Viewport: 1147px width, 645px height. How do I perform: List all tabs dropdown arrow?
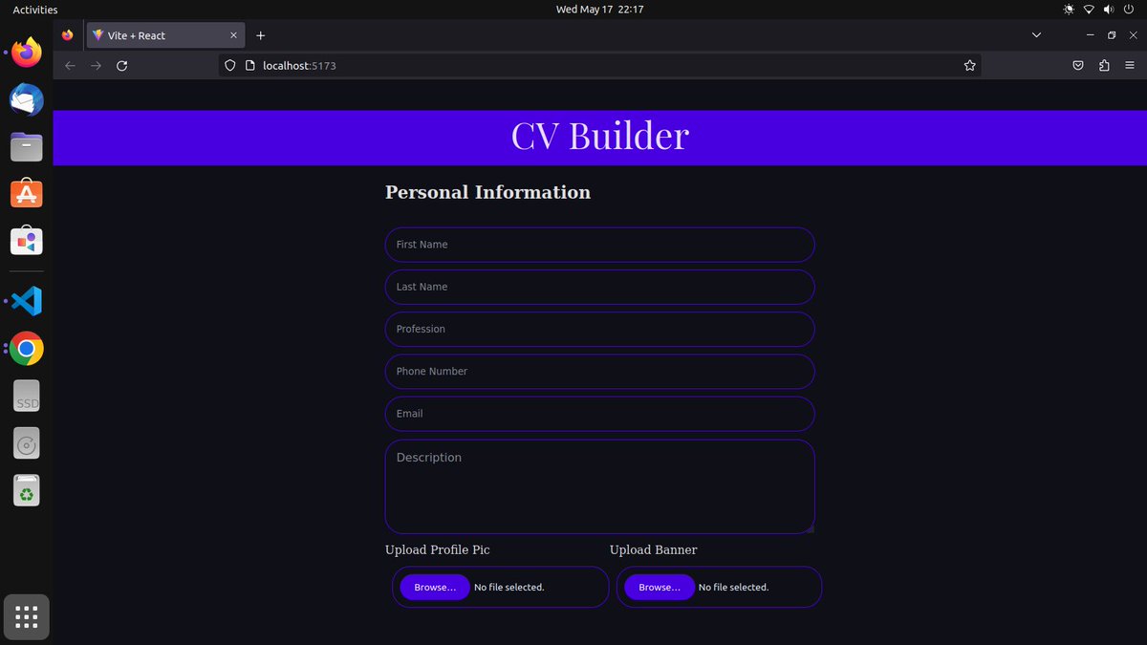[1037, 35]
